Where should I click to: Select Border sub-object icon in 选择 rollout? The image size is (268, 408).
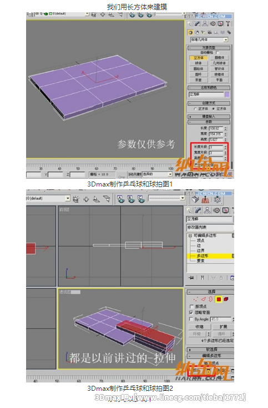pyautogui.click(x=210, y=299)
